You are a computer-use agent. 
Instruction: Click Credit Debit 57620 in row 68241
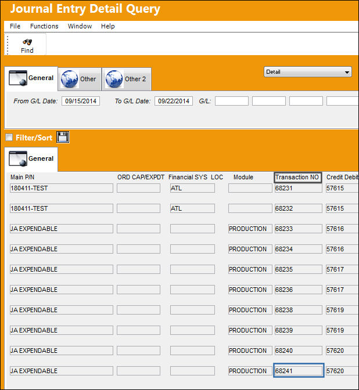(342, 371)
